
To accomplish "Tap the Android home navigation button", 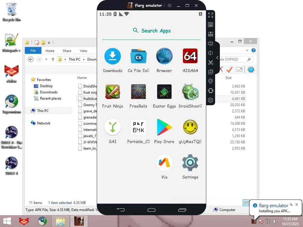I will point(151,210).
